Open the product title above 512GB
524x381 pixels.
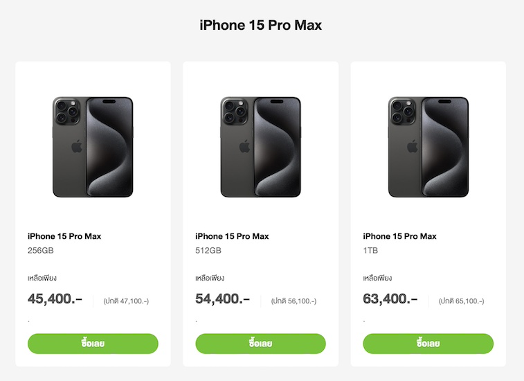pyautogui.click(x=232, y=236)
